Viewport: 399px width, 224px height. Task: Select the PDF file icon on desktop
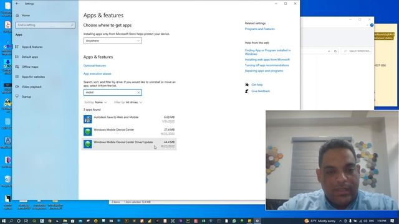point(7,27)
